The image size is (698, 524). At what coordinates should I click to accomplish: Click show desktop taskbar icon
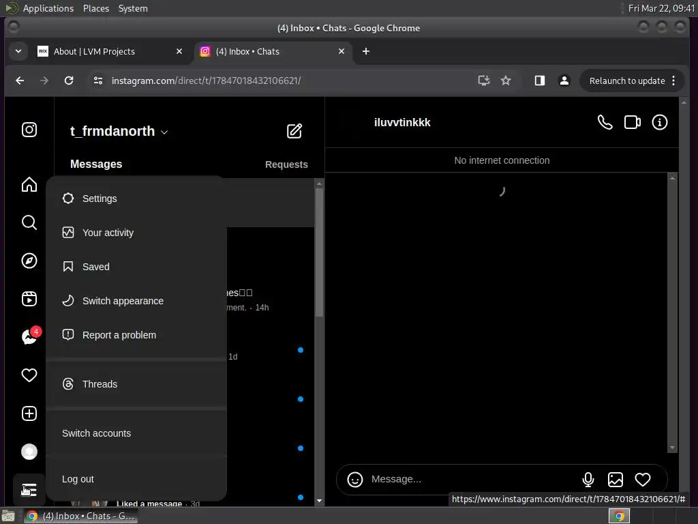(8, 516)
